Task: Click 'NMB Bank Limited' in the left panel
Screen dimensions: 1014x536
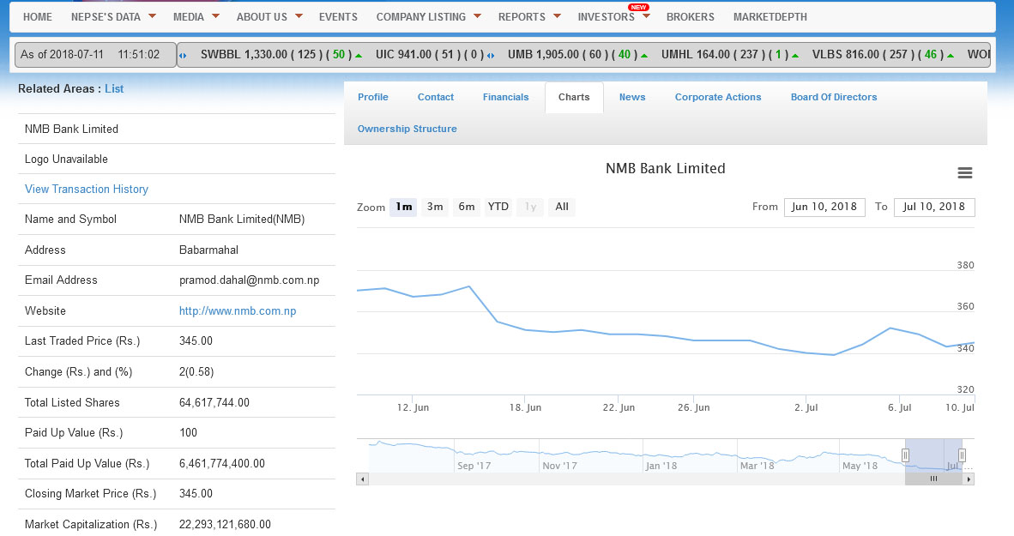Action: coord(71,129)
